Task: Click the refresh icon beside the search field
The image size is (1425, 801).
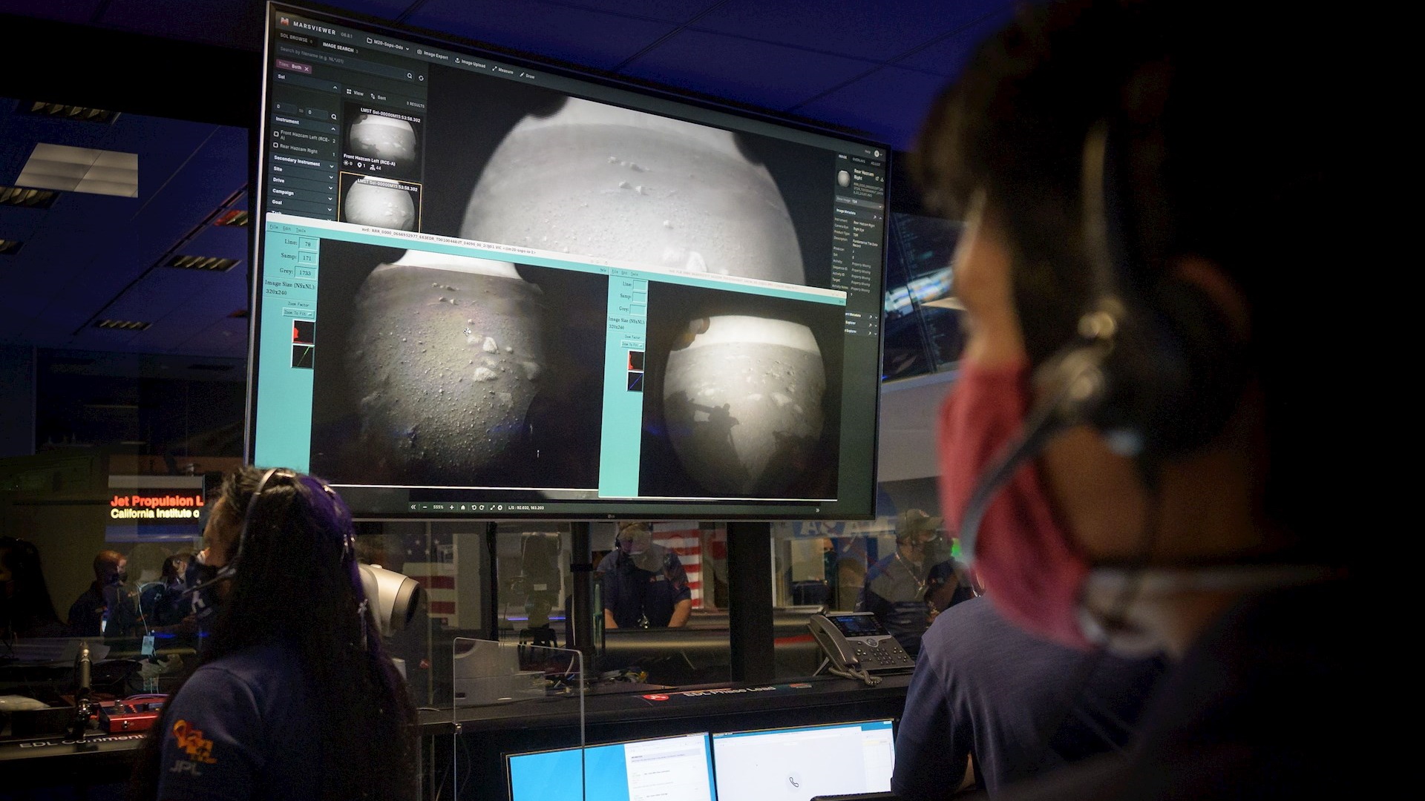Action: pos(421,78)
